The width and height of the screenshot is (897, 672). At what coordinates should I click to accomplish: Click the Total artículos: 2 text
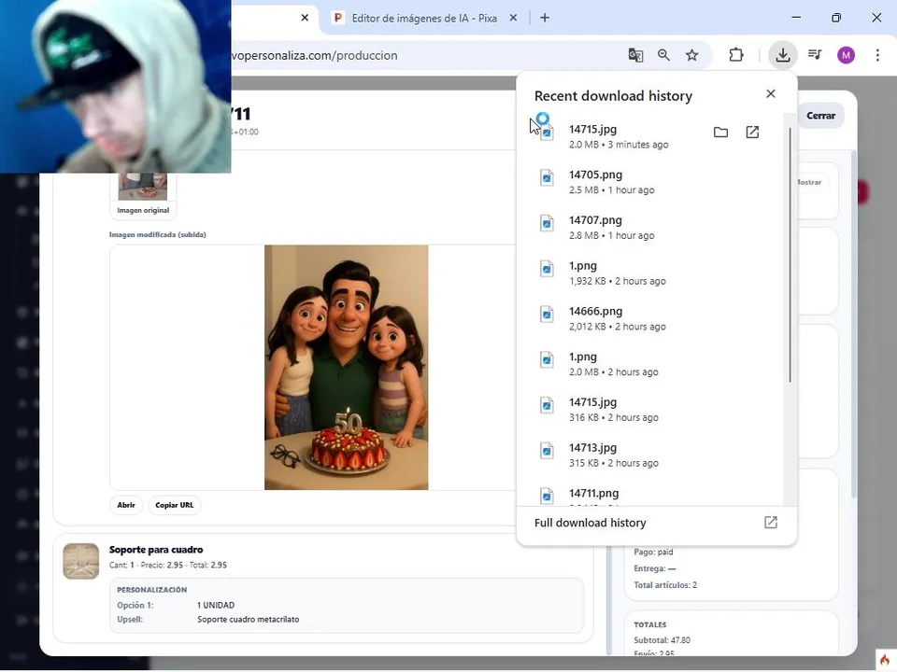click(665, 585)
